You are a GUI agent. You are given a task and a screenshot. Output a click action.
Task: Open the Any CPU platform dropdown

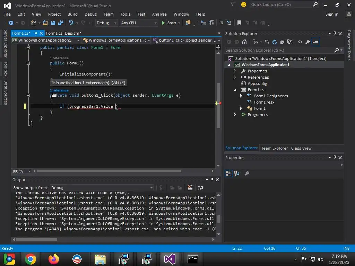[139, 23]
